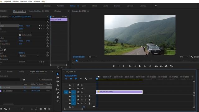Click Program monitor playhead marker
Viewport: 199px width, 112px height.
tap(77, 61)
